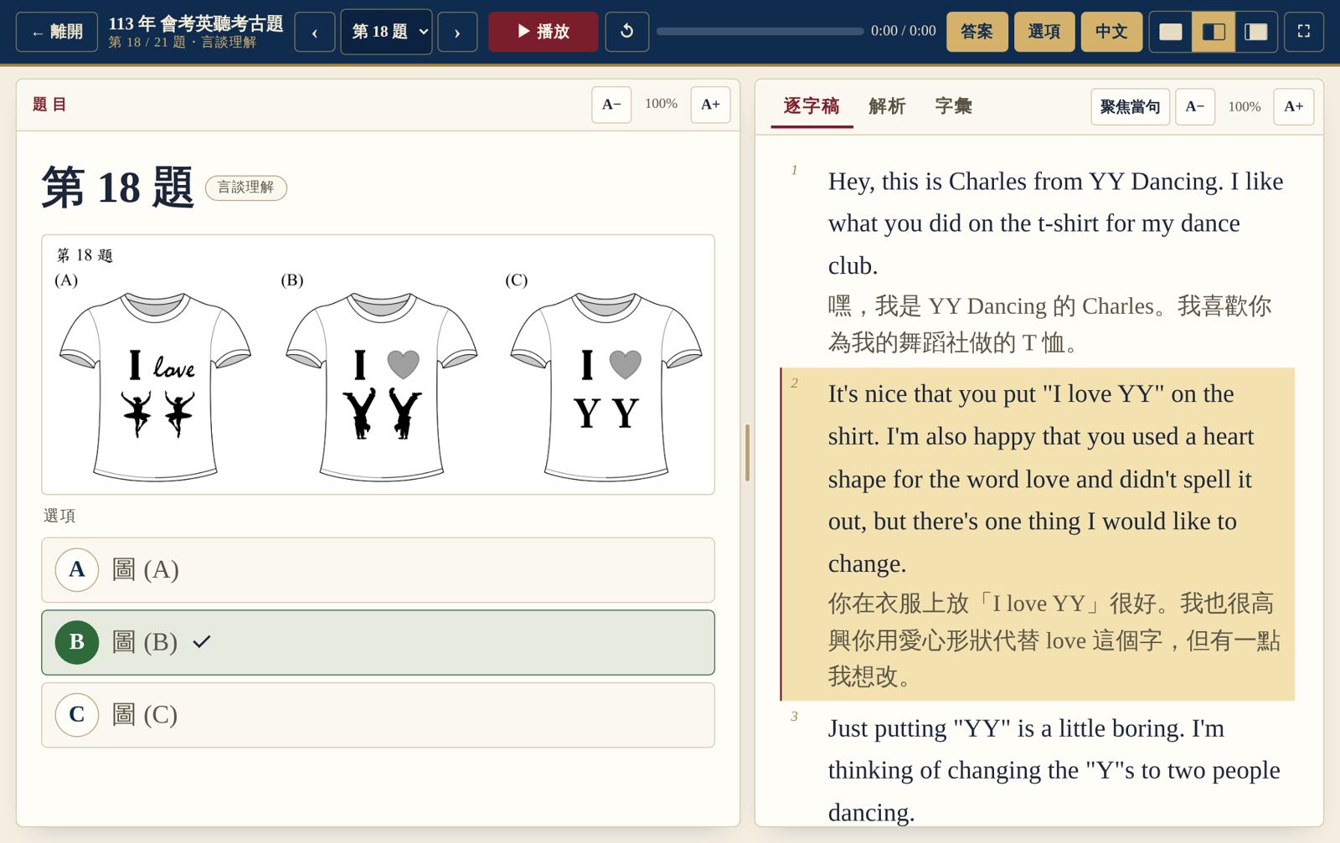Open the 第 18 題 question dropdown
The image size is (1340, 843).
386,32
